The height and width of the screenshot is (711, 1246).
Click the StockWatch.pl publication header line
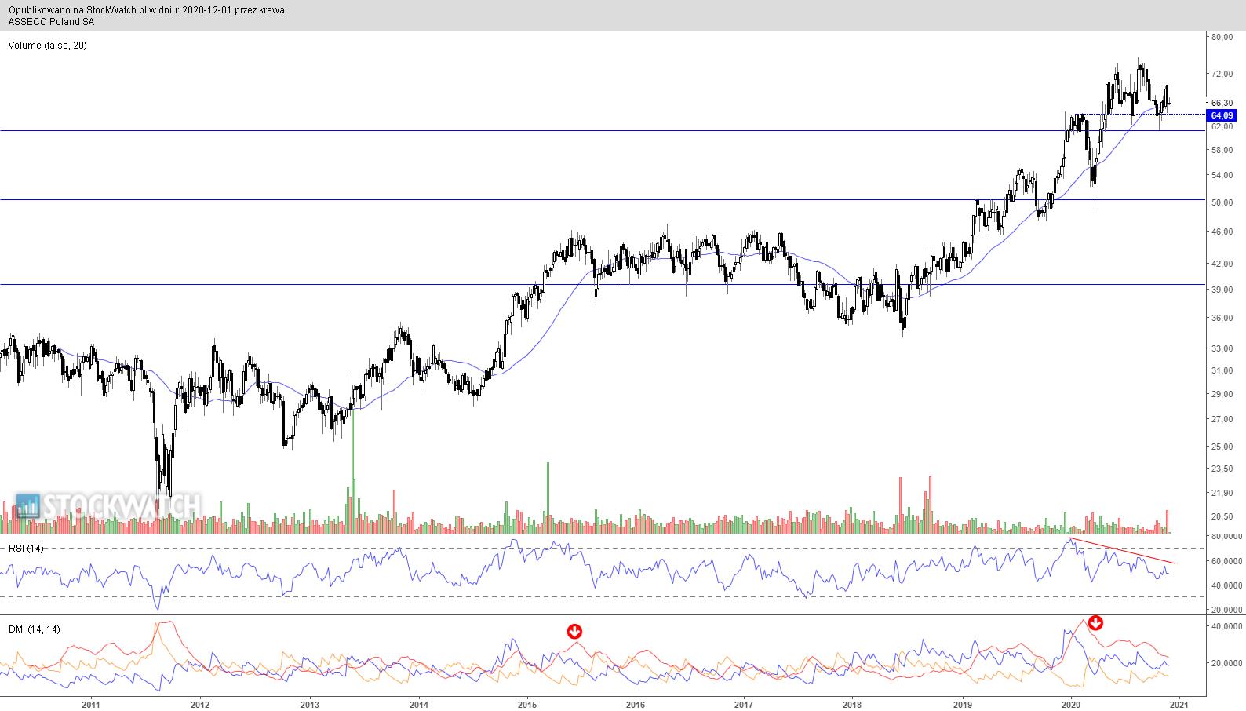pyautogui.click(x=147, y=10)
